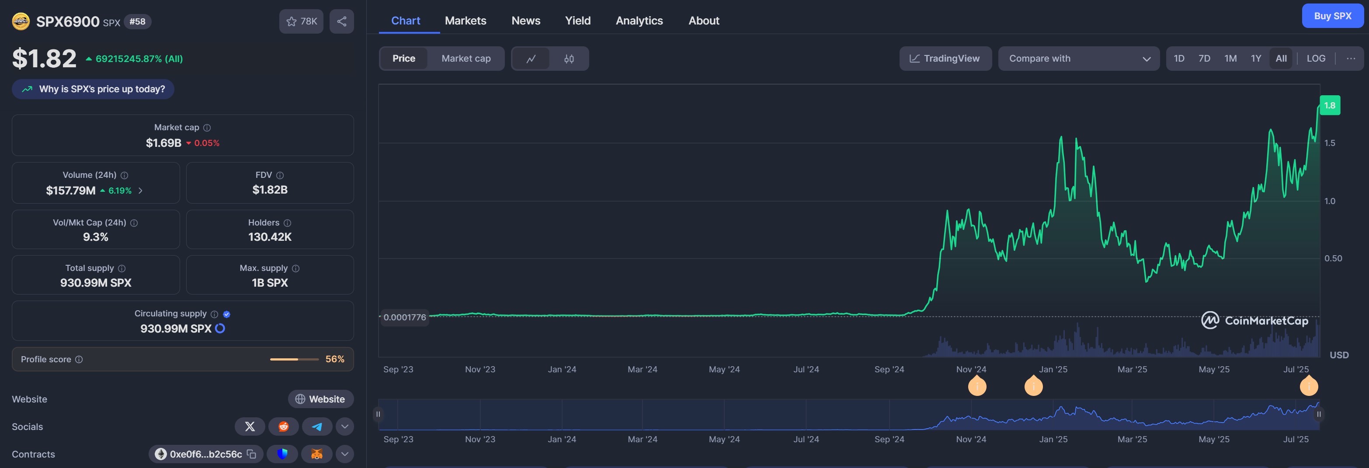1369x468 pixels.
Task: Click Profile score info icon
Action: [79, 360]
